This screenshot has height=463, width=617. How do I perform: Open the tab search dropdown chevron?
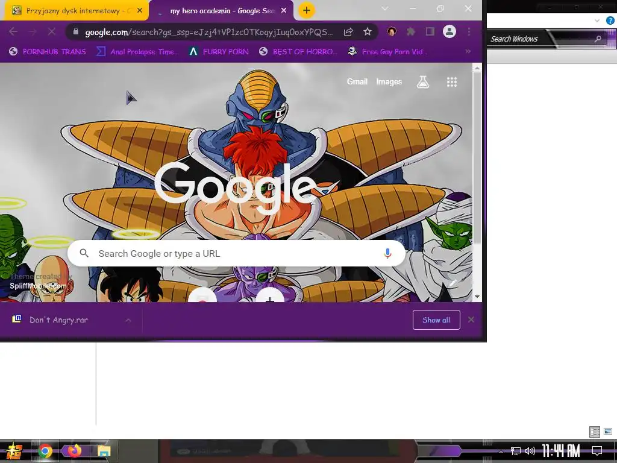[x=385, y=8]
